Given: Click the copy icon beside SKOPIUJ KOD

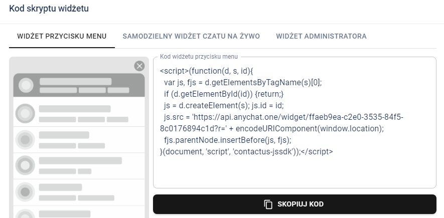Looking at the screenshot, I should coord(268,204).
